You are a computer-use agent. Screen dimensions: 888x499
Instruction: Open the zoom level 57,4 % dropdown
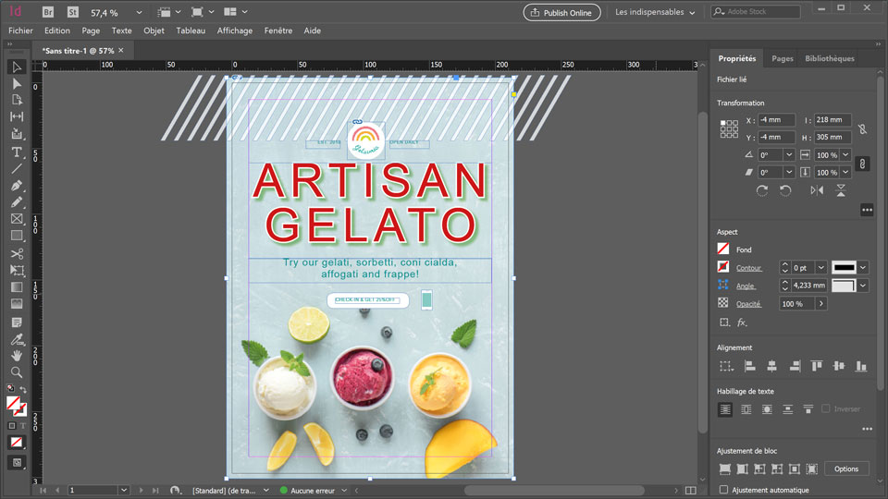[x=139, y=13]
